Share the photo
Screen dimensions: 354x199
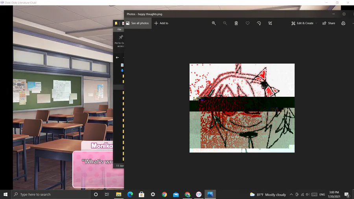[329, 23]
